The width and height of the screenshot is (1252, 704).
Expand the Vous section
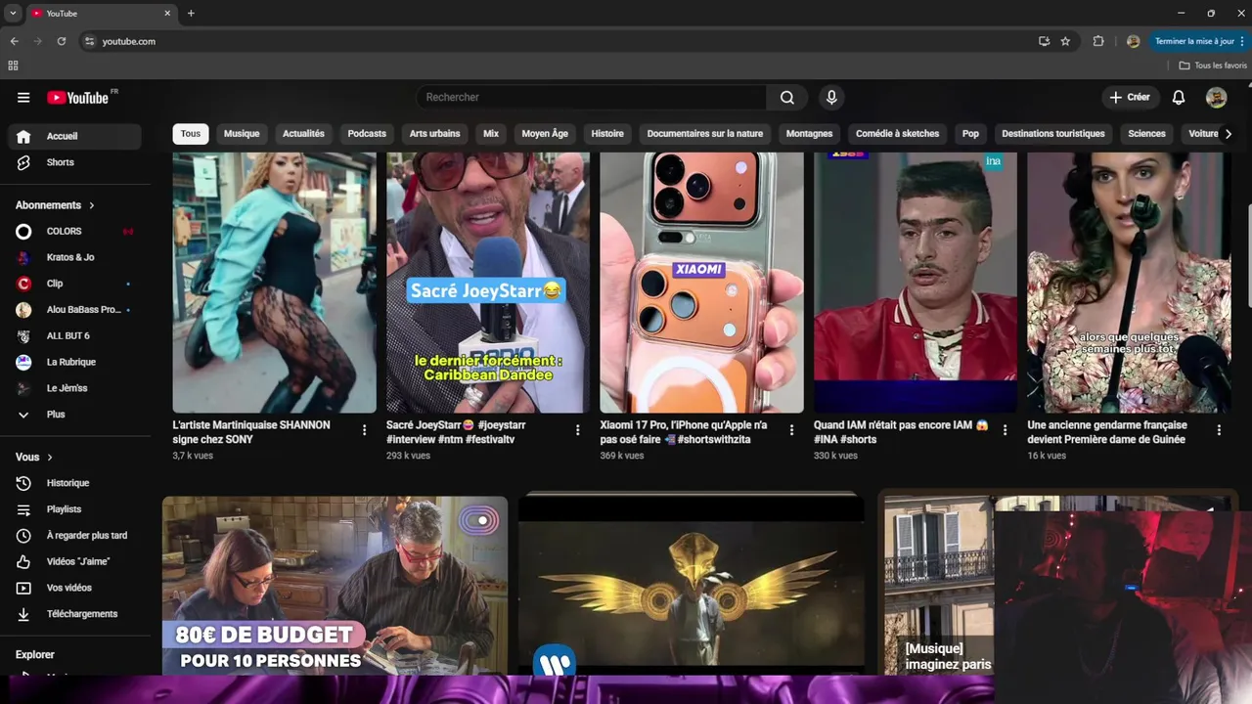(x=34, y=457)
